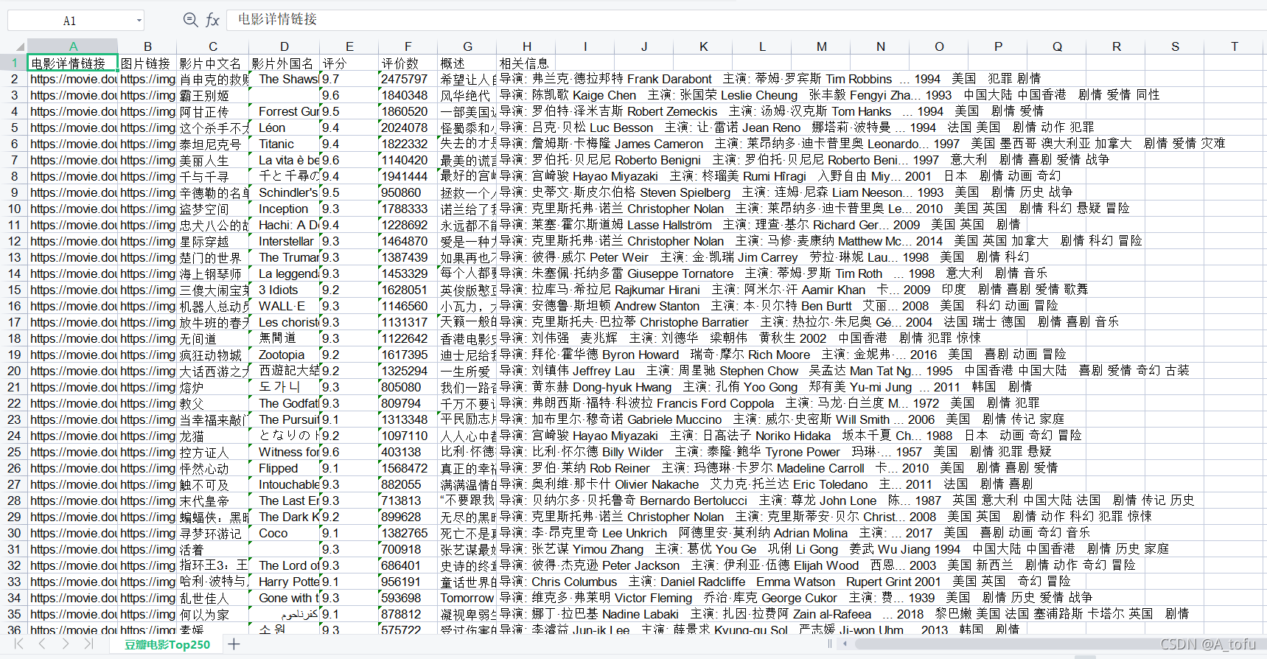Viewport: 1267px width, 659px height.
Task: Click rating count cell 2475797
Action: click(x=408, y=79)
